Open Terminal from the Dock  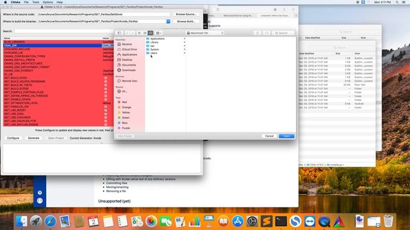click(281, 221)
